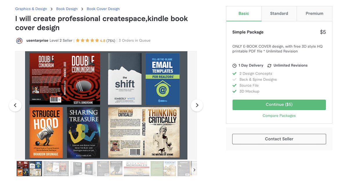Select the second gallery thumbnail
Image resolution: width=348 pixels, height=182 pixels.
pos(56,168)
